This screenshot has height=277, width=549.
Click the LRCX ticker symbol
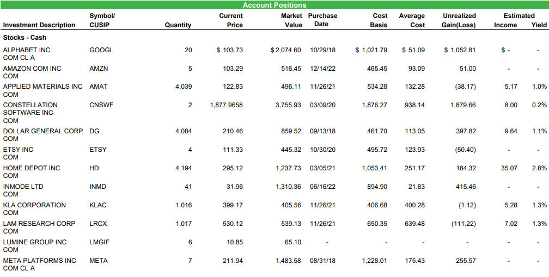[99, 224]
